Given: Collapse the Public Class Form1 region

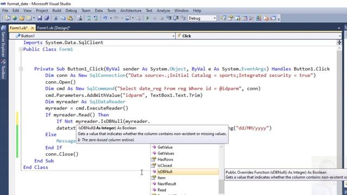Looking at the screenshot, I should click(21, 49).
